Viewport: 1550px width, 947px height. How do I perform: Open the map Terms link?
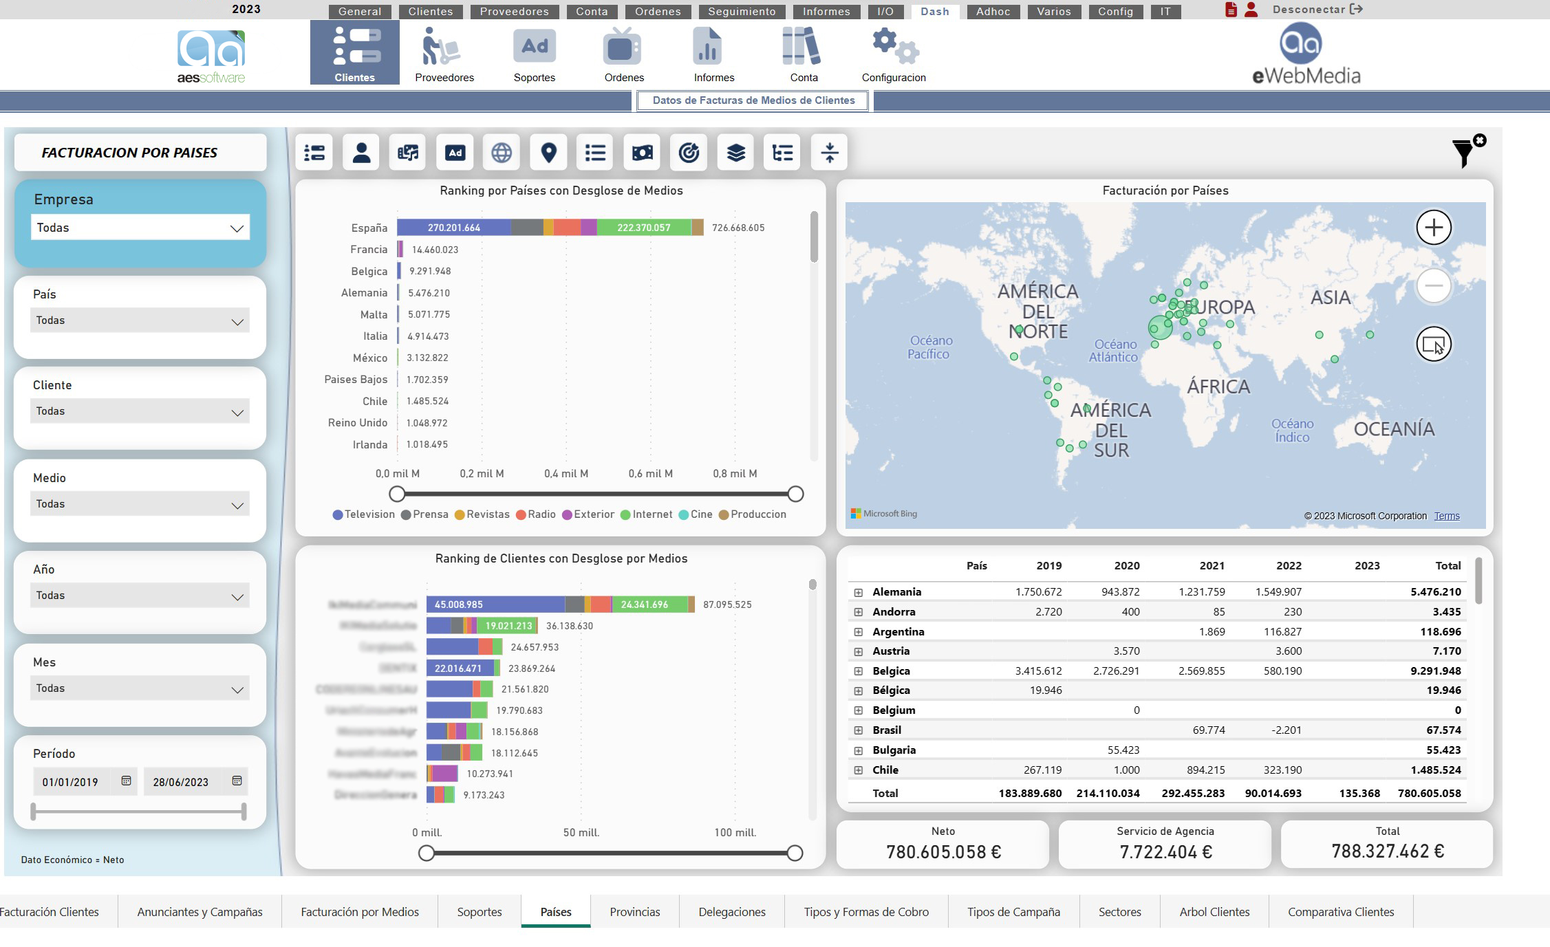pos(1446,516)
